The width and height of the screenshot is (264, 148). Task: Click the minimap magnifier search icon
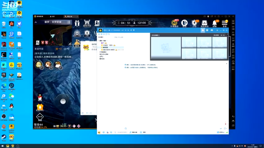pyautogui.click(x=38, y=43)
